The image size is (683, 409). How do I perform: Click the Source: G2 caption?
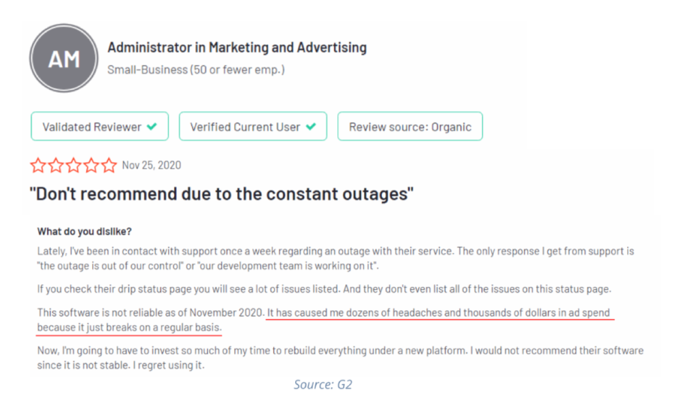(323, 385)
